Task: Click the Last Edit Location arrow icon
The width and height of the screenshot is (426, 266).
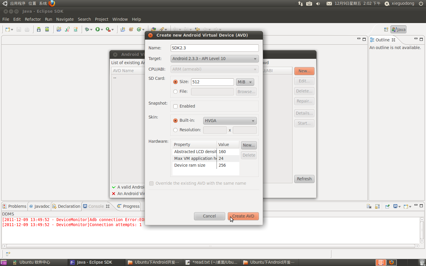Action: (197, 29)
